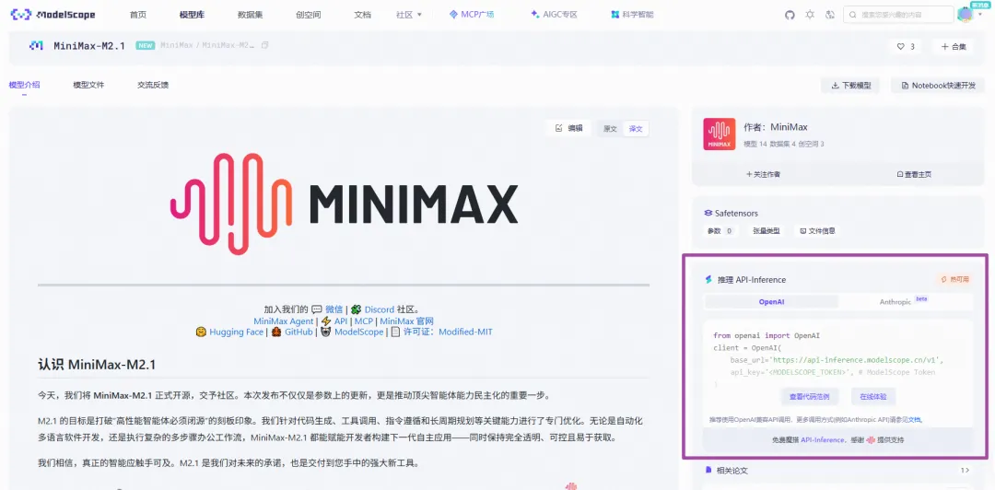The height and width of the screenshot is (490, 995).
Task: Click the 在线体验 button
Action: 873,397
